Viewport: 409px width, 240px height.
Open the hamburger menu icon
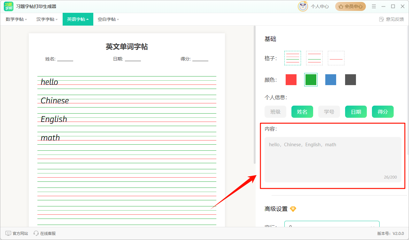pos(374,6)
